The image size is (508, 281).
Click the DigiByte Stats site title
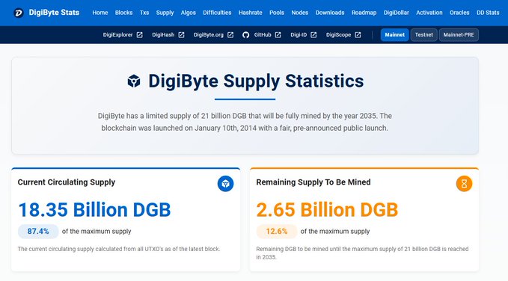(54, 13)
